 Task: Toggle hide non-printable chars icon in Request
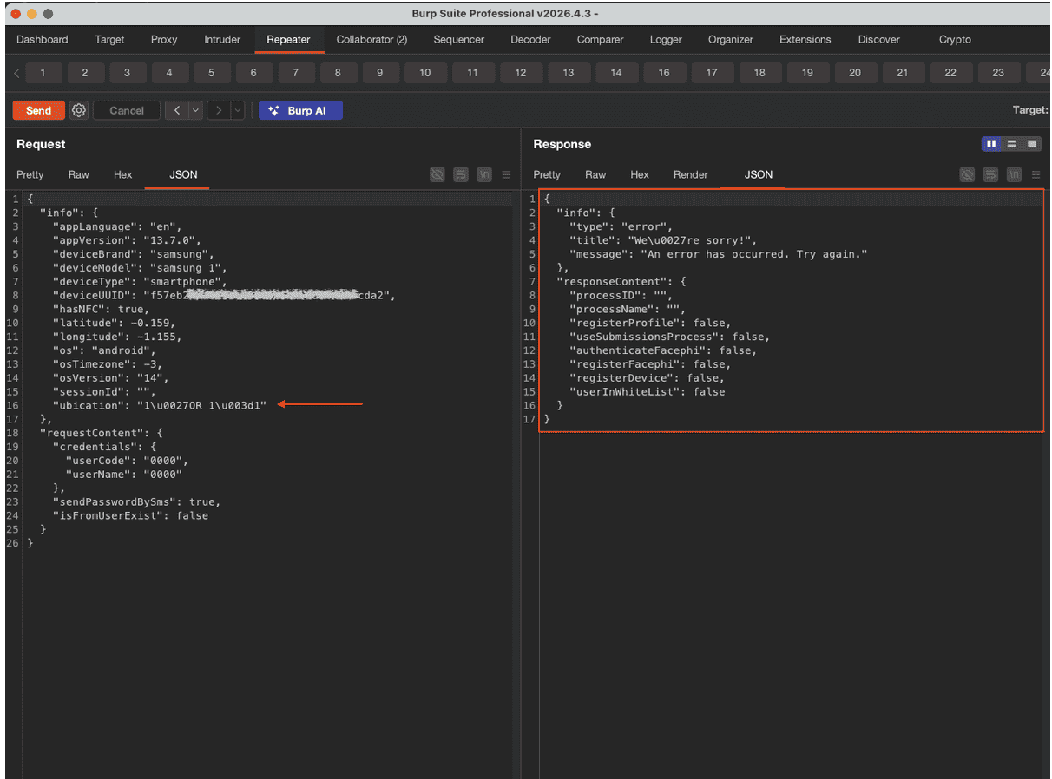coord(437,174)
